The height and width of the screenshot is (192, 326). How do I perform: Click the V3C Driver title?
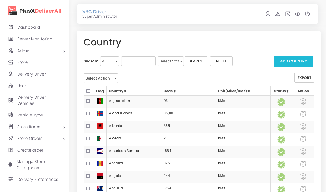pyautogui.click(x=94, y=12)
